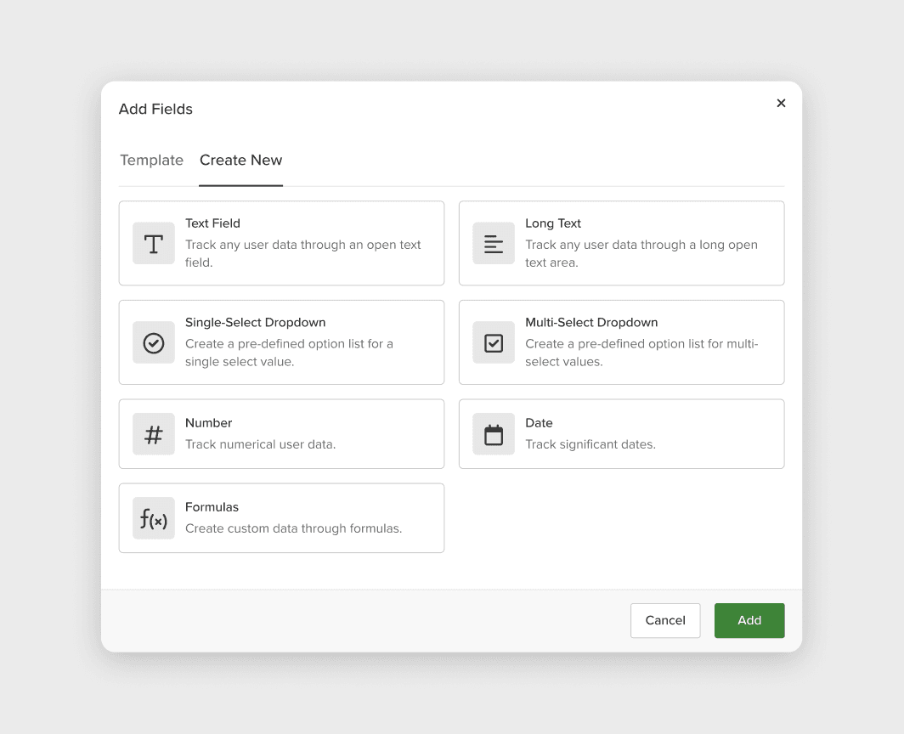This screenshot has height=734, width=904.
Task: Choose the Number field title
Action: point(208,423)
